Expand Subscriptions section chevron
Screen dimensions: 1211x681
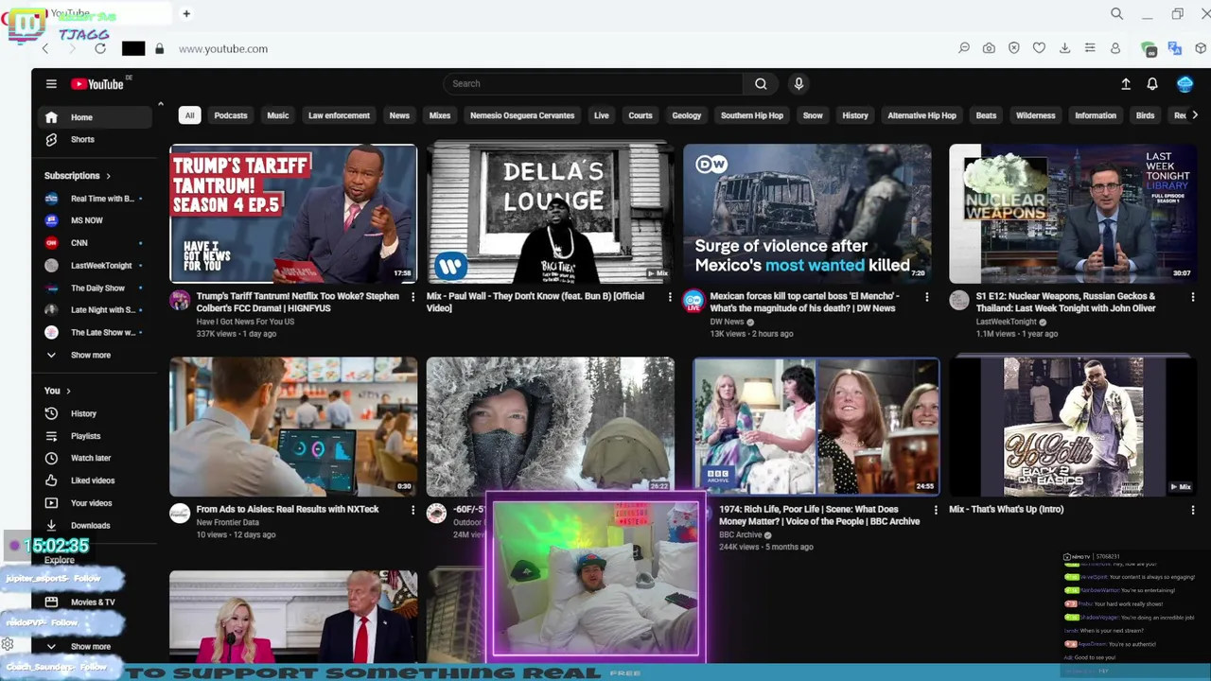[108, 176]
